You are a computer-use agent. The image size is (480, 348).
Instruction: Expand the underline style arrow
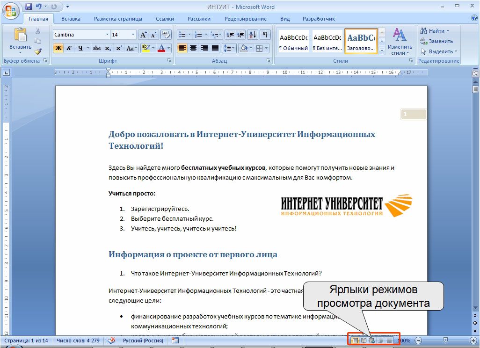(x=88, y=48)
